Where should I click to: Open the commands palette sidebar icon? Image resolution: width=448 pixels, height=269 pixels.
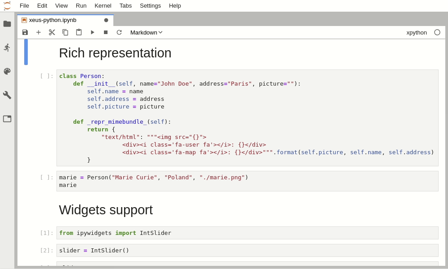7,71
